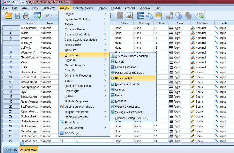Click the Input role arrow in Weather row

(x=217, y=38)
